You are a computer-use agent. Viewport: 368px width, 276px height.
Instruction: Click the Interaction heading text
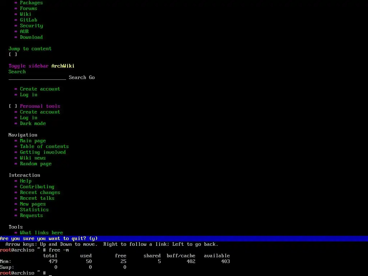(x=24, y=175)
